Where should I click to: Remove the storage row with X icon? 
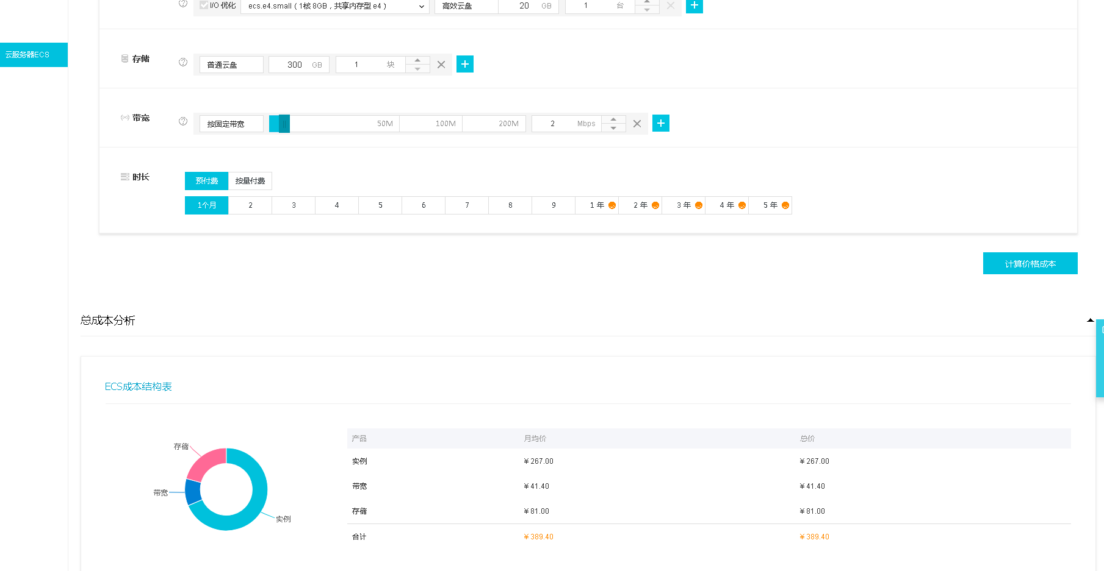(441, 65)
